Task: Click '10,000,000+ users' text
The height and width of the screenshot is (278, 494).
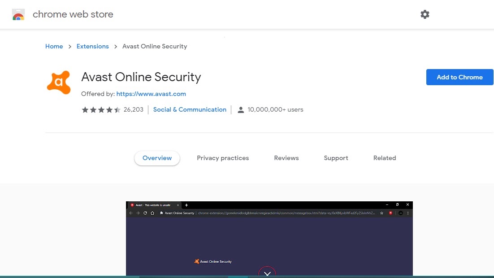Action: tap(275, 110)
